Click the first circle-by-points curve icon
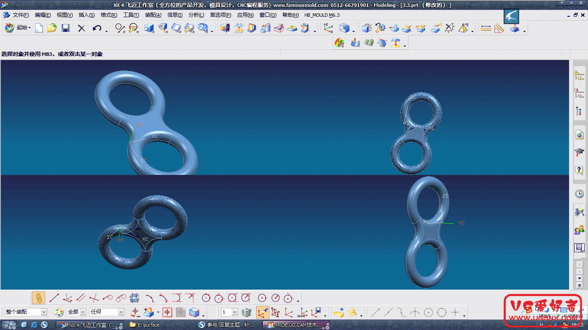 click(206, 297)
